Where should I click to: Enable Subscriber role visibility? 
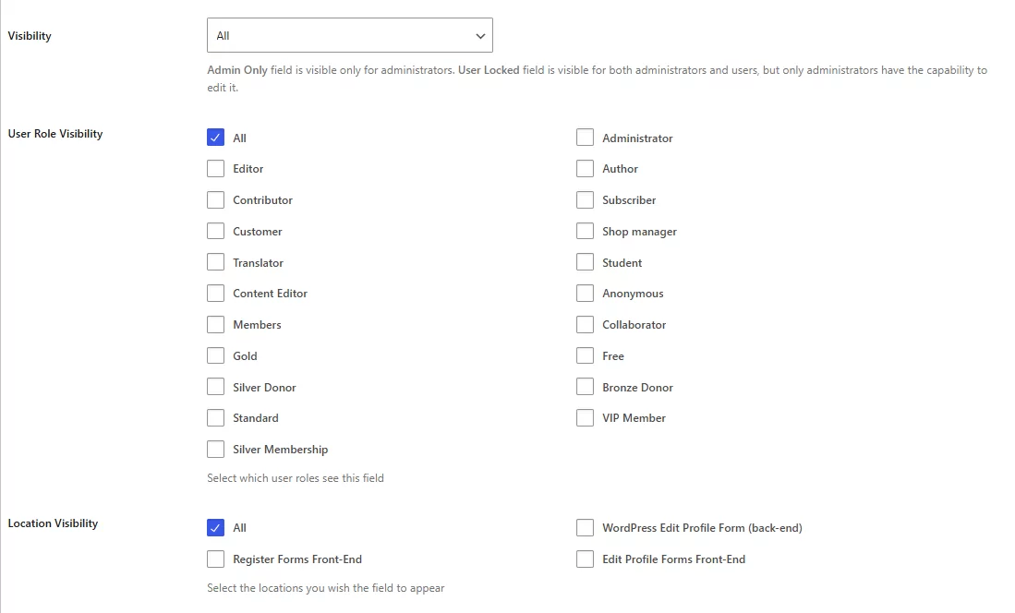point(585,199)
